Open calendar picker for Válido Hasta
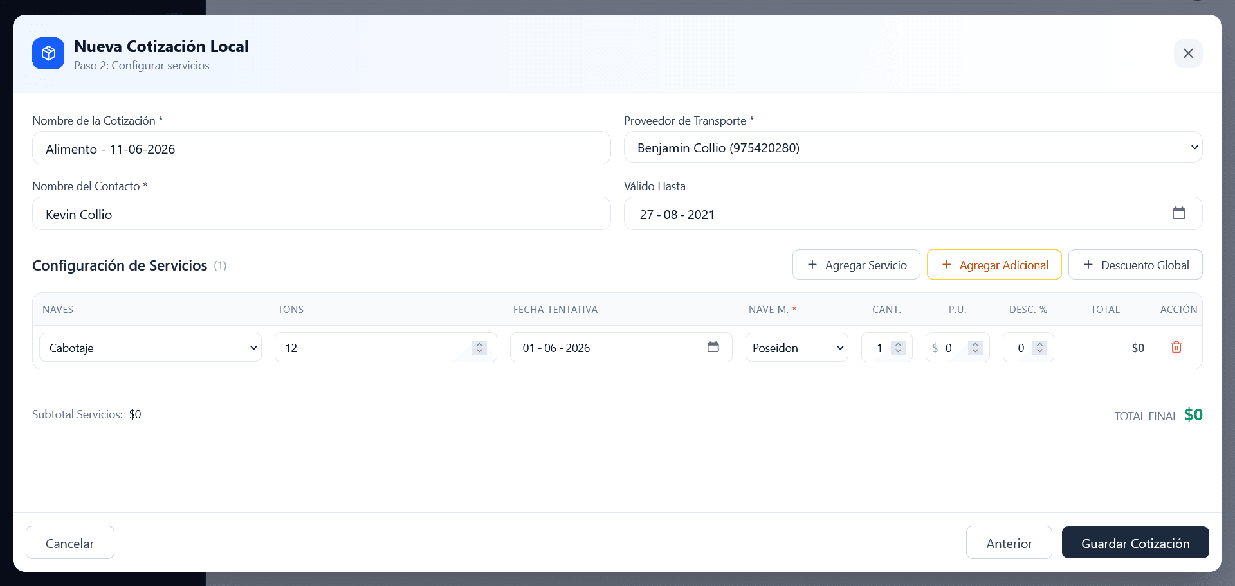Screen dimensions: 1235x586 pyautogui.click(x=1178, y=213)
